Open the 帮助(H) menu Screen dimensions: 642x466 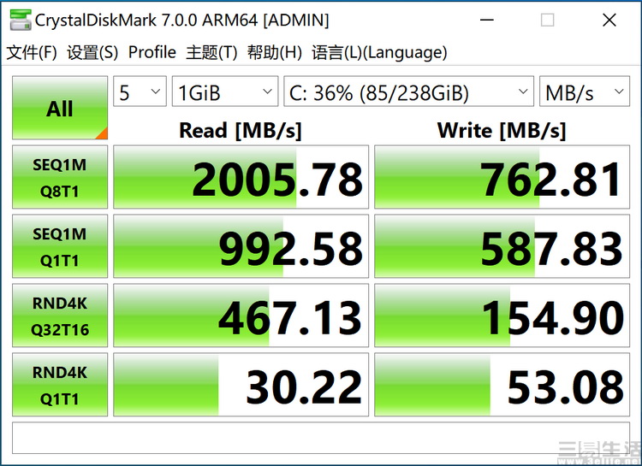(274, 52)
